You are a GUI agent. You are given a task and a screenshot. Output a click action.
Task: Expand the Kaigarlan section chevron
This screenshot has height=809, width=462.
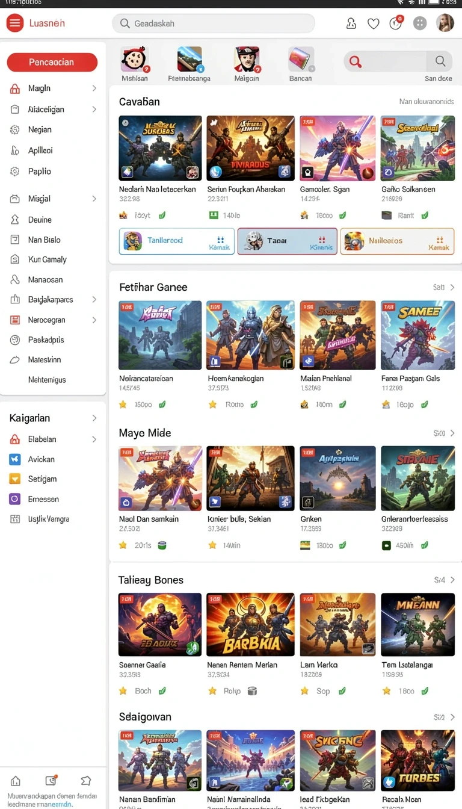click(94, 418)
